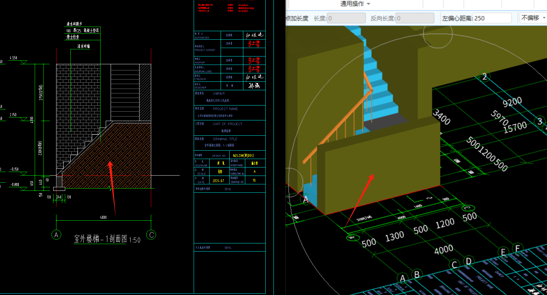Click the AUDITOR label
This screenshot has height=295, width=547.
[x=200, y=63]
